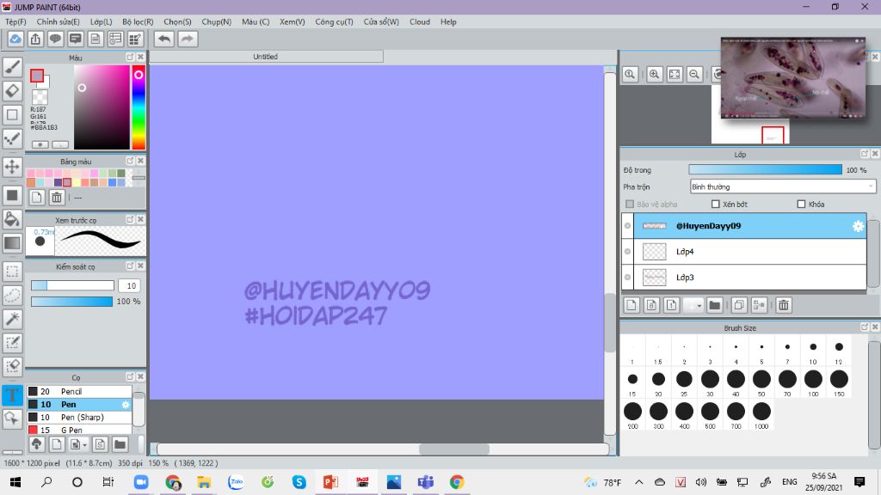Select the Move tool
The width and height of the screenshot is (881, 495).
coord(12,167)
